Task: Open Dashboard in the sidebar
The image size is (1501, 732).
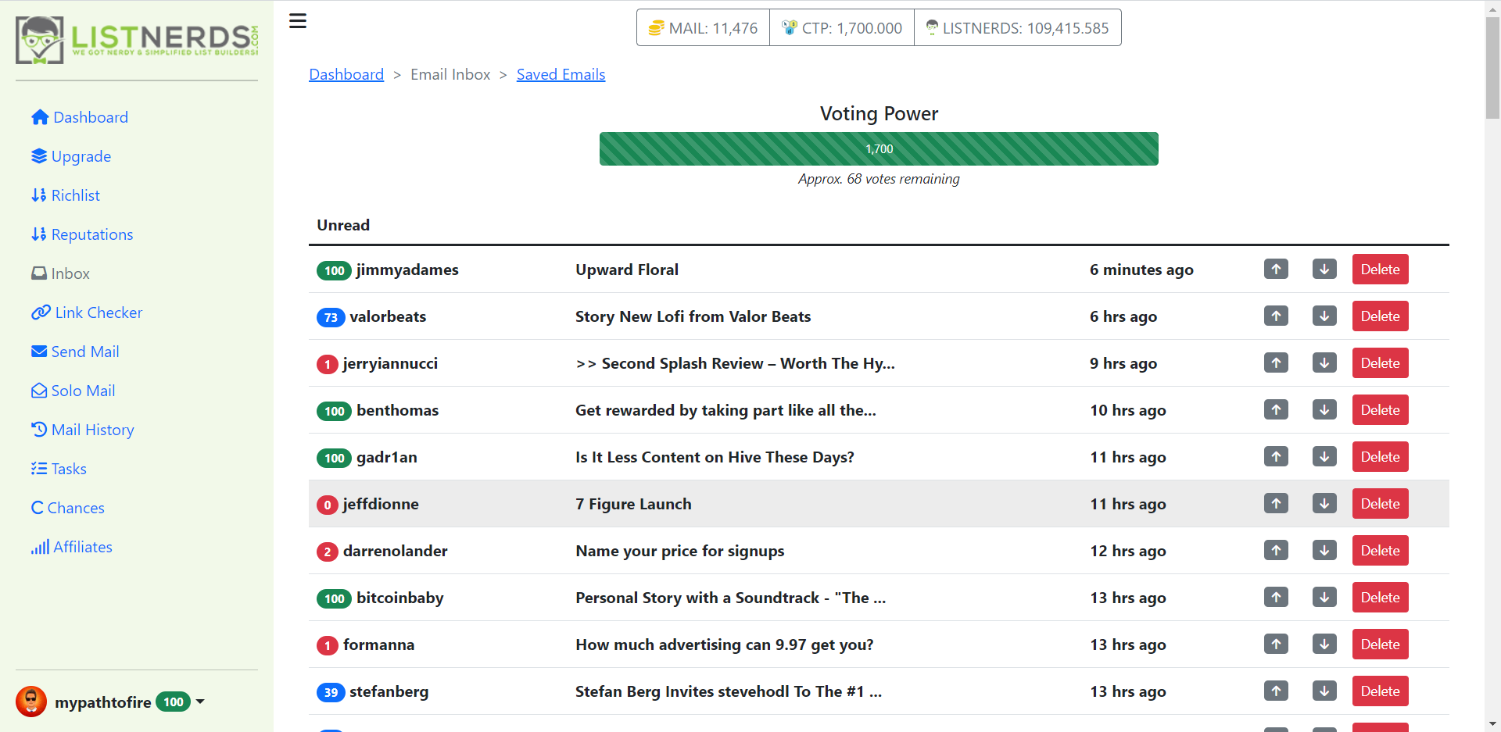Action: click(80, 117)
